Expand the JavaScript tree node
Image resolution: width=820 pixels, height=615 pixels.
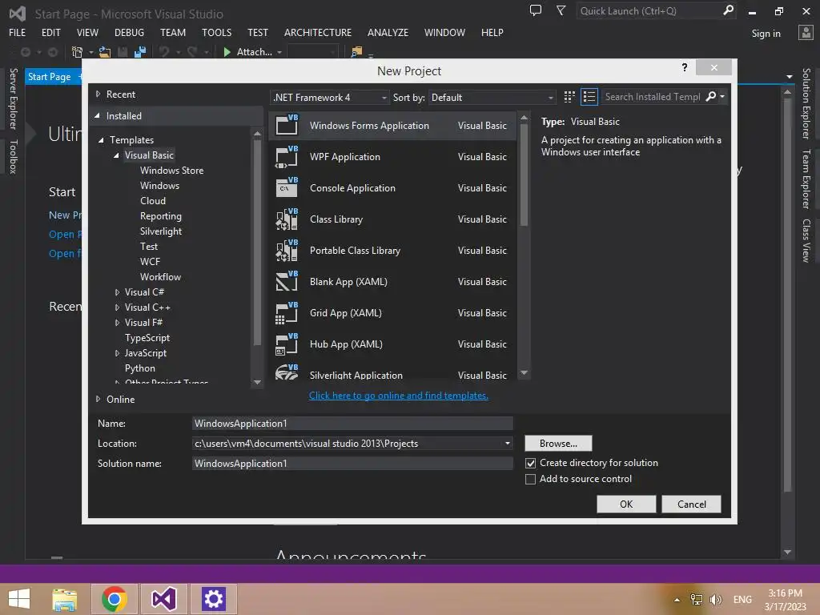pos(117,353)
